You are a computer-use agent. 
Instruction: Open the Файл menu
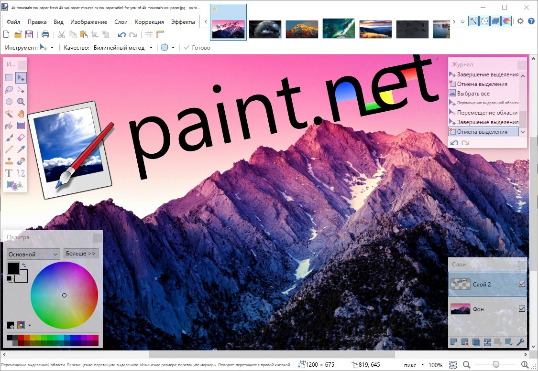pos(13,21)
